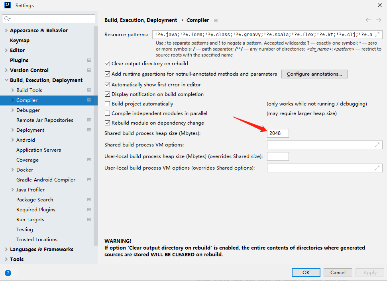The width and height of the screenshot is (387, 281).
Task: Expand the Resource patterns field editor
Action: [x=377, y=35]
